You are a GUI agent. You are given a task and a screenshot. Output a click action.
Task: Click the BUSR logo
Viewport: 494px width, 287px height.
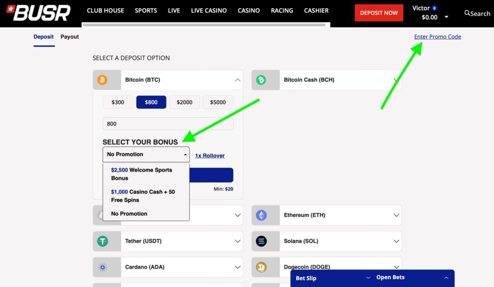(39, 13)
